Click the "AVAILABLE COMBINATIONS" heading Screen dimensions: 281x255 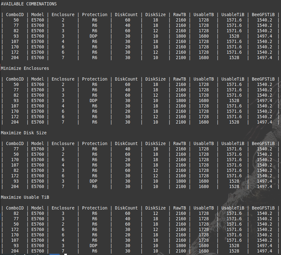(29, 4)
